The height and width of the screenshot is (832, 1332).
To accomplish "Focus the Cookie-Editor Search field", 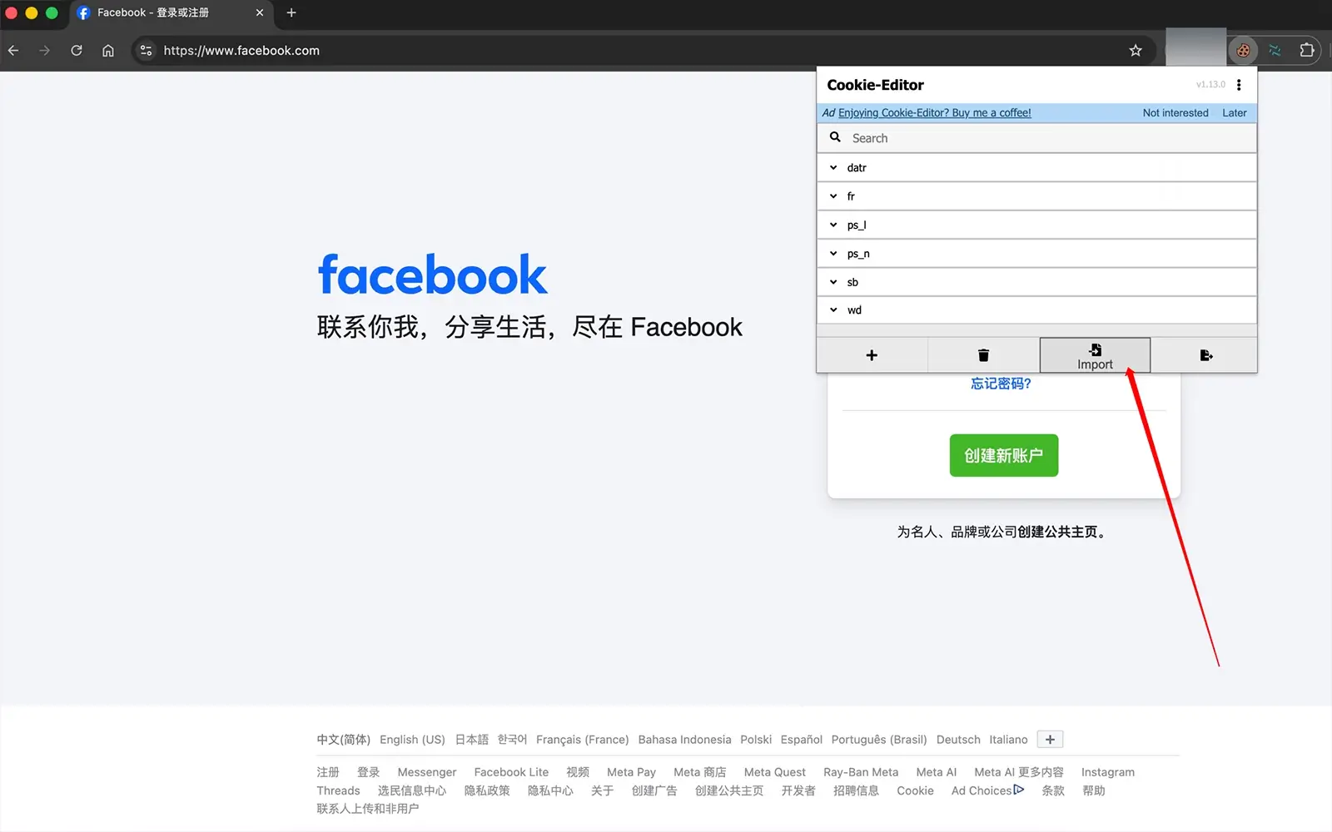I will tap(1036, 138).
